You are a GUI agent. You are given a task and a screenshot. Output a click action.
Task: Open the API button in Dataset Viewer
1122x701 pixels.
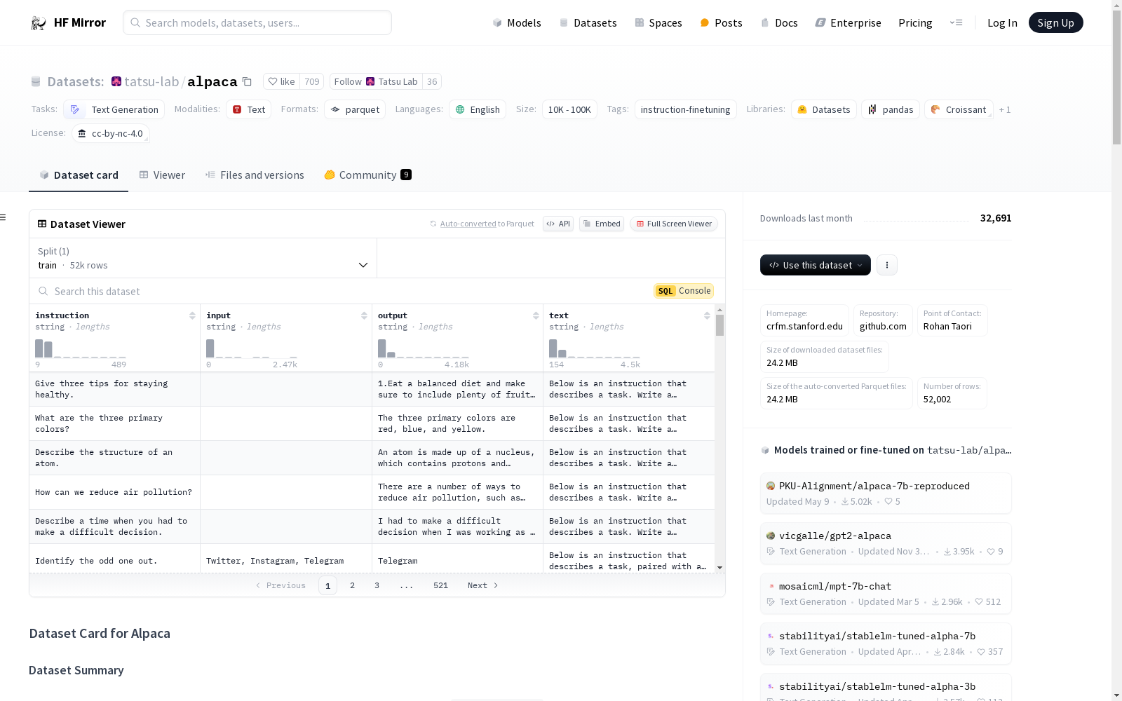[x=558, y=224]
